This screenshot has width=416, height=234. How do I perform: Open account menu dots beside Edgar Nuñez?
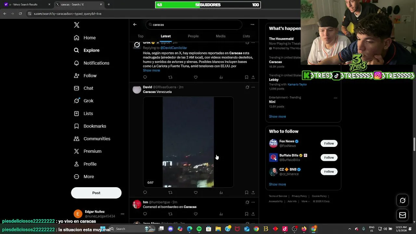[123, 214]
